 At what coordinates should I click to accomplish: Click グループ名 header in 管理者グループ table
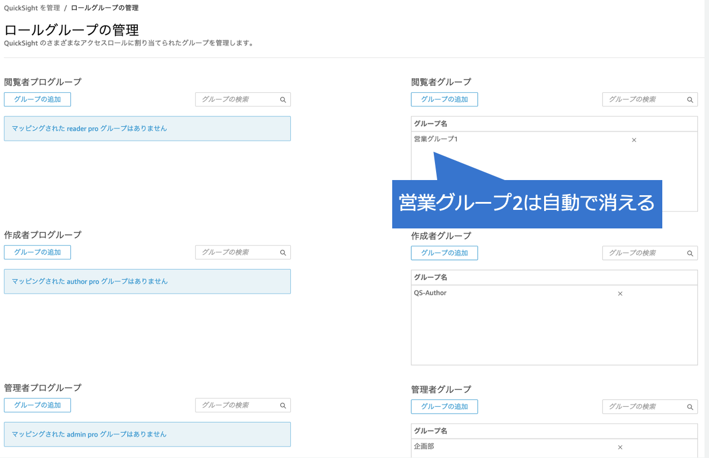430,431
